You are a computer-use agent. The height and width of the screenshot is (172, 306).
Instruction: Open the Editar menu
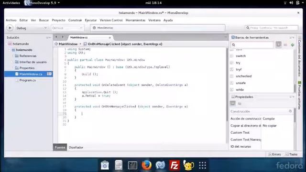pos(23,20)
